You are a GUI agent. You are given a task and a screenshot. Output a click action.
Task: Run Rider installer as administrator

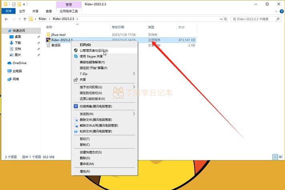(x=104, y=50)
